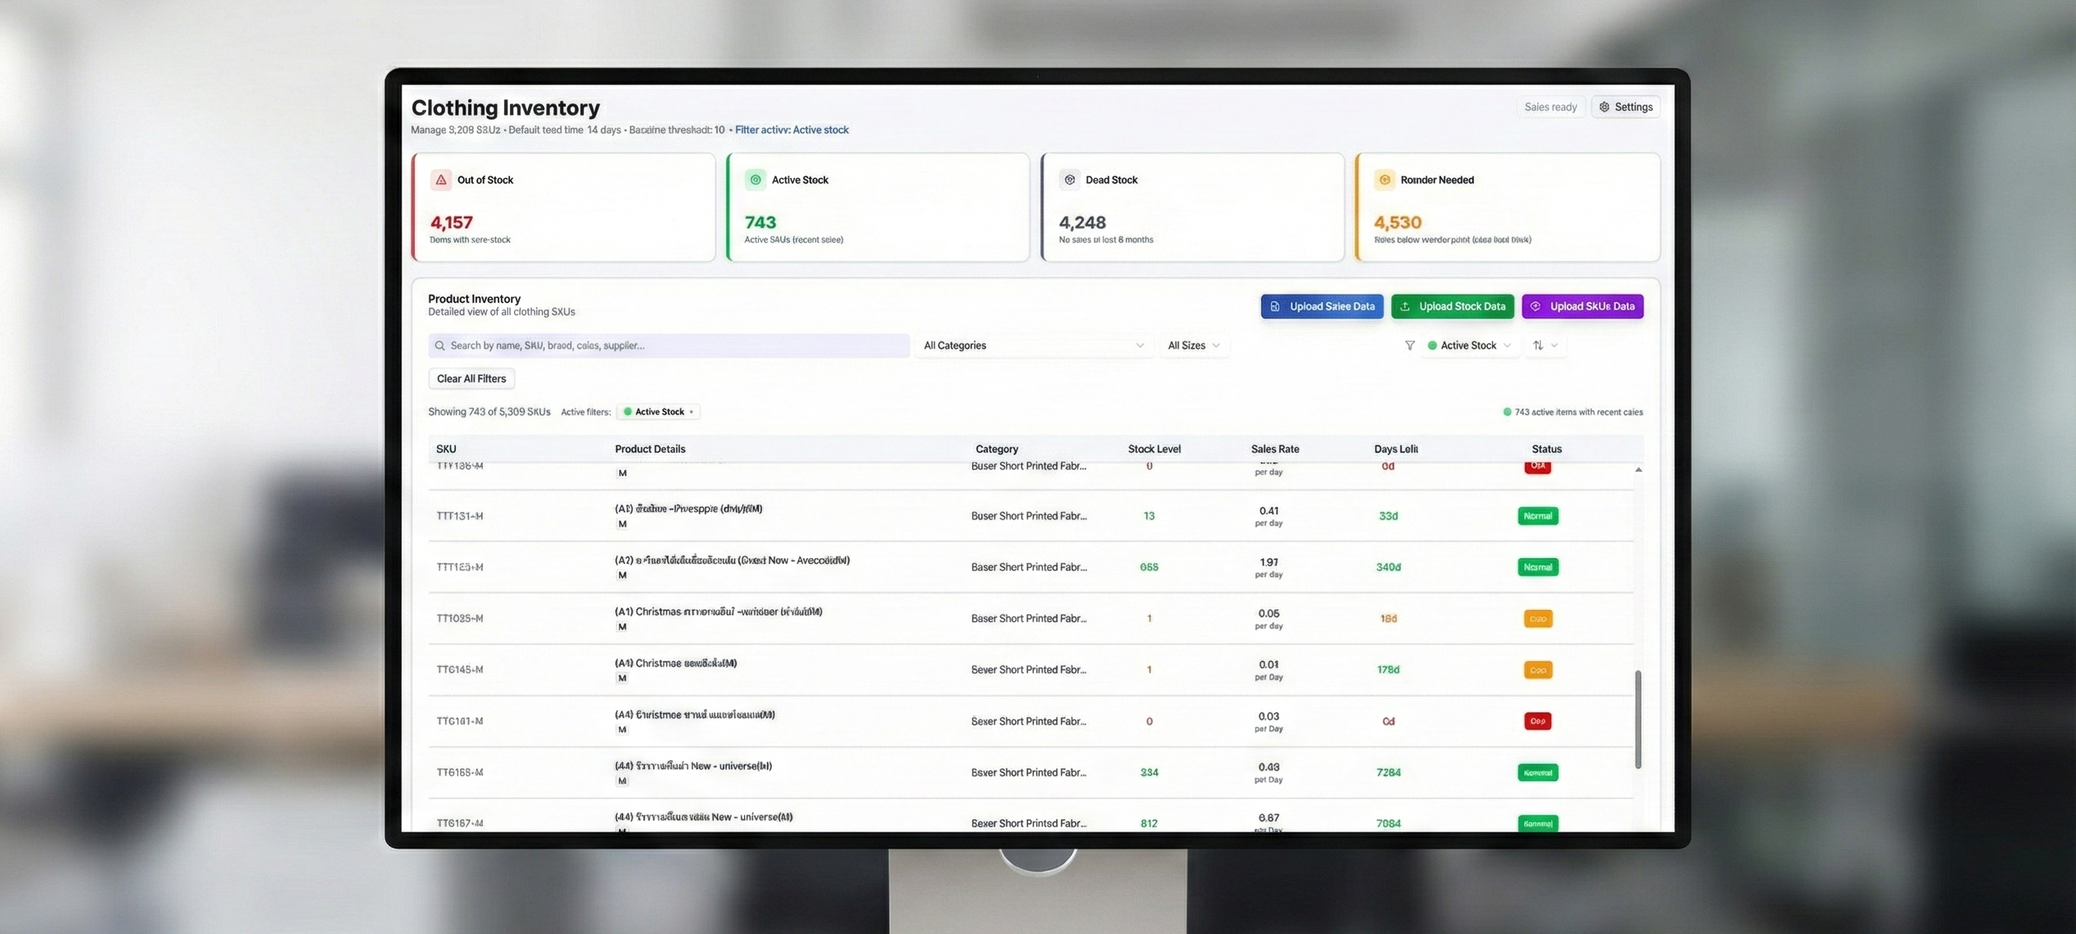
Task: Click inside the SKU search input field
Action: coord(667,346)
